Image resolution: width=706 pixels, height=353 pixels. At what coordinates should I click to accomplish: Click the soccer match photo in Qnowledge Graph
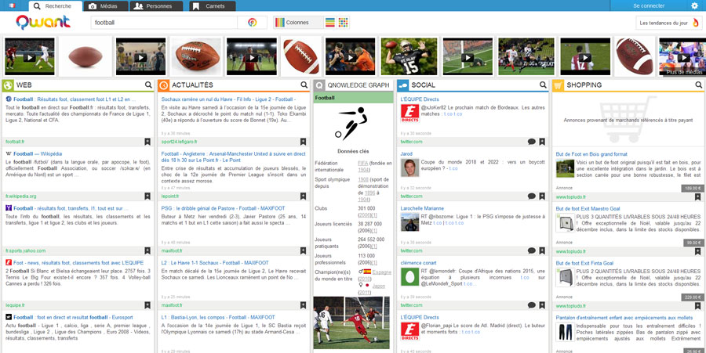(351, 322)
